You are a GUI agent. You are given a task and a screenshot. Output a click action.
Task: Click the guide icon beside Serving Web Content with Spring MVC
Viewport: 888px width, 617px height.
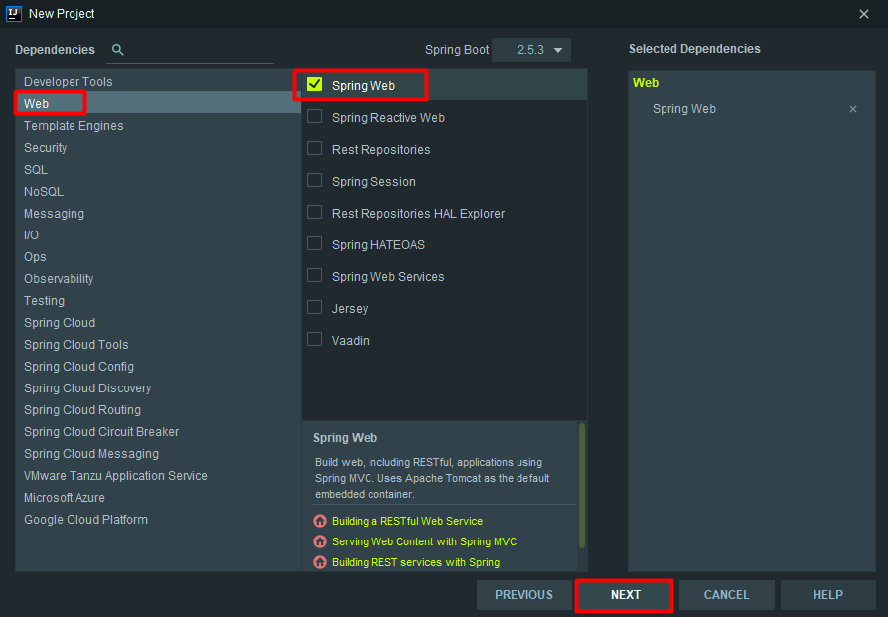tap(320, 541)
